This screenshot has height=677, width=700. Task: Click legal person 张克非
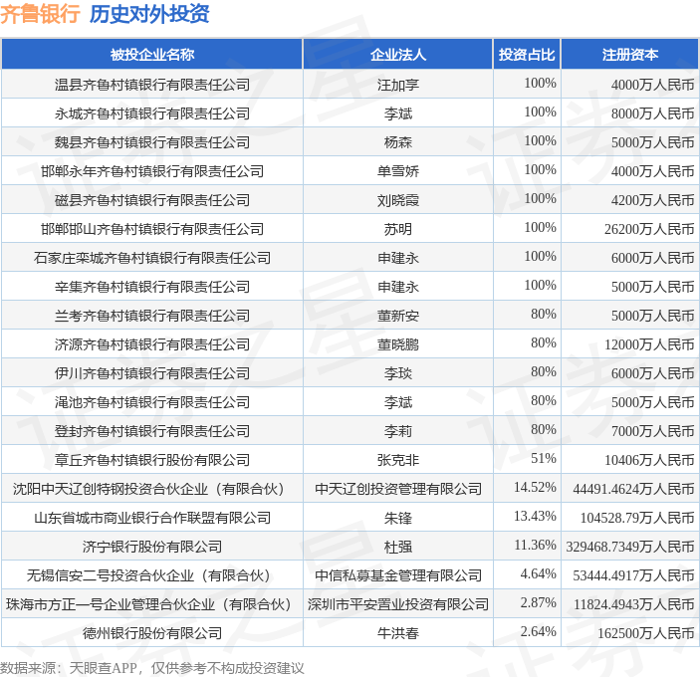(397, 460)
